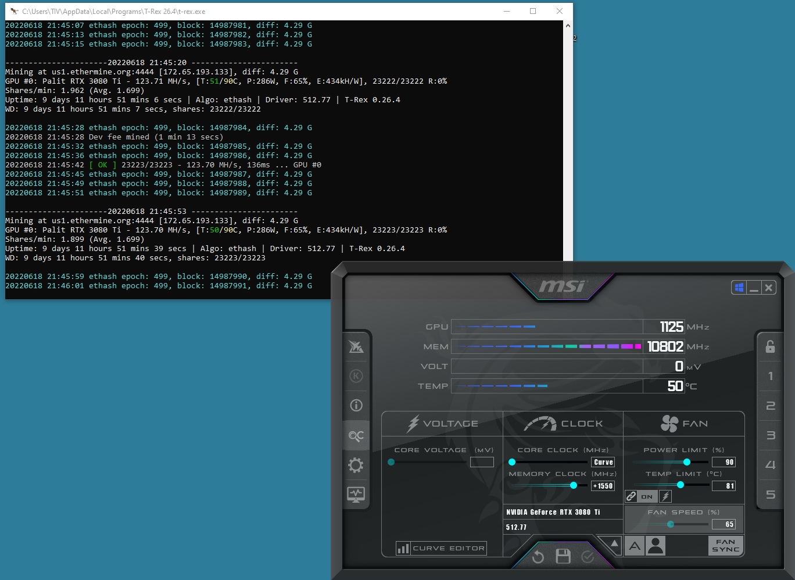Image resolution: width=795 pixels, height=580 pixels.
Task: Click the 'Shares/min: 1.962 (Avg. 1.699)' line
Action: click(75, 91)
